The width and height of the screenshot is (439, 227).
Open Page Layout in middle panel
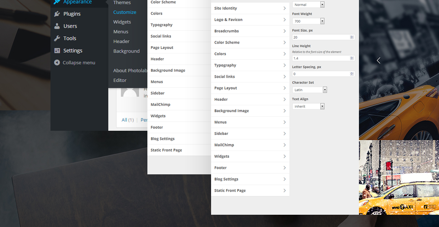click(179, 48)
